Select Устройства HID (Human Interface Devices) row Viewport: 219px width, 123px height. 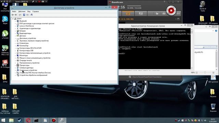[35, 73]
